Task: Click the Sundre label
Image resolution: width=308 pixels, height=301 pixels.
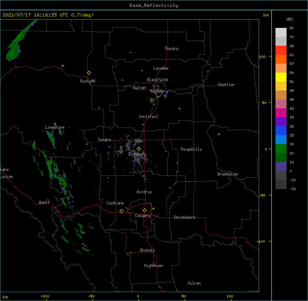Action: coord(104,140)
